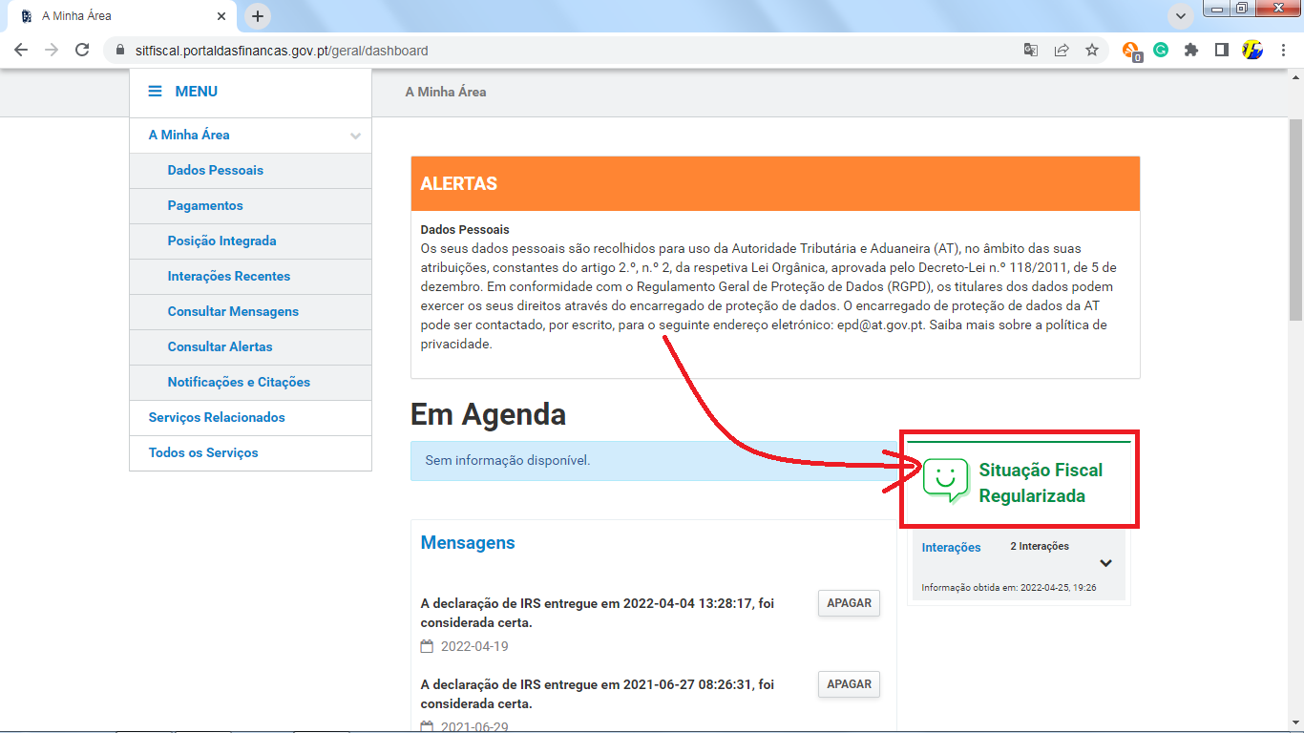This screenshot has width=1304, height=733.
Task: Open the orange RSS extension icon
Action: 1131,52
